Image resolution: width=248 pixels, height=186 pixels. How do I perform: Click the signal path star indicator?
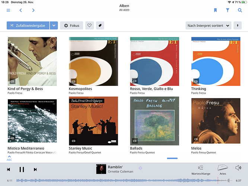pyautogui.click(x=140, y=168)
